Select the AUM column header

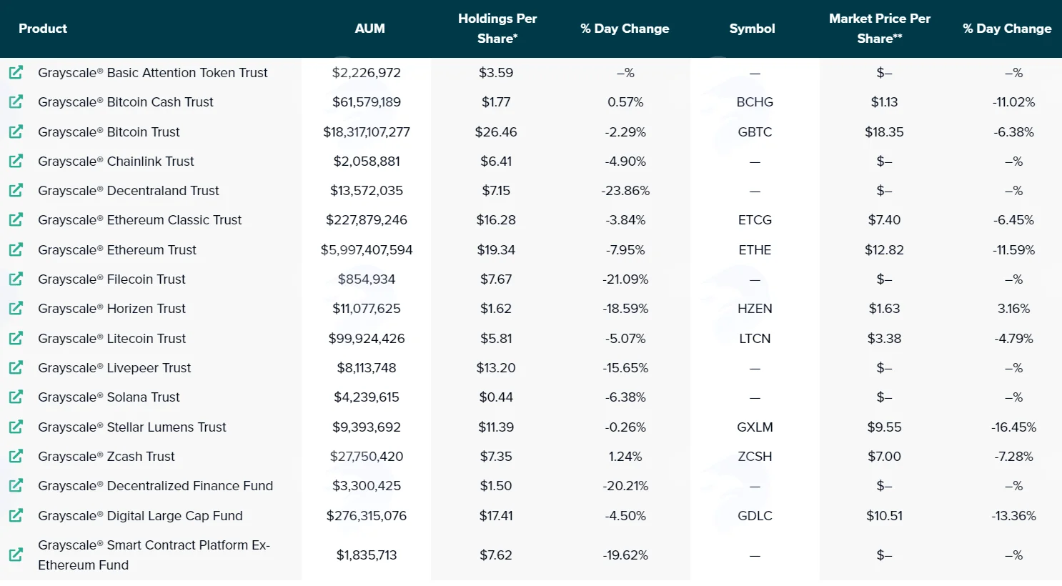(x=369, y=29)
